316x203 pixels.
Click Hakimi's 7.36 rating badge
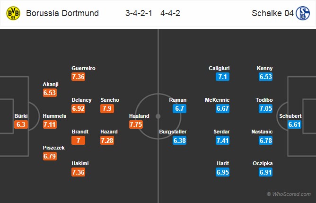[x=78, y=172]
